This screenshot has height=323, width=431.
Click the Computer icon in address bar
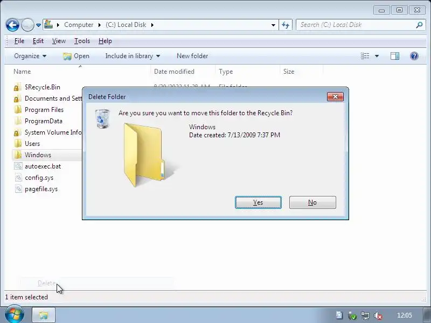coord(48,24)
